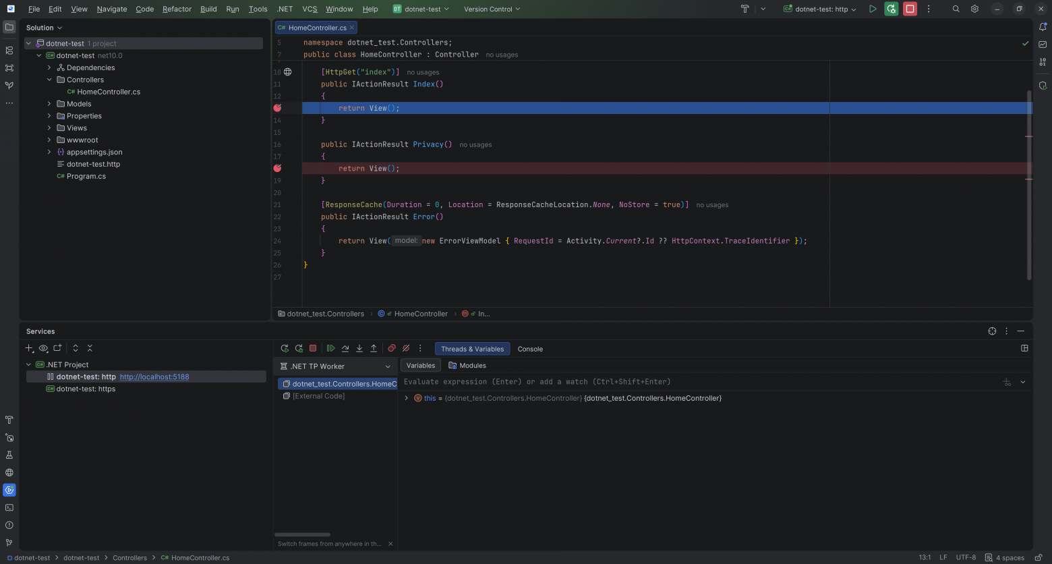Click the frames panel horizontal scrollbar

[x=302, y=535]
